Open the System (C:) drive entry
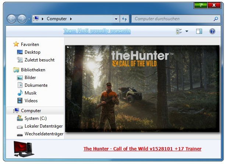The height and width of the screenshot is (164, 226). (x=36, y=118)
